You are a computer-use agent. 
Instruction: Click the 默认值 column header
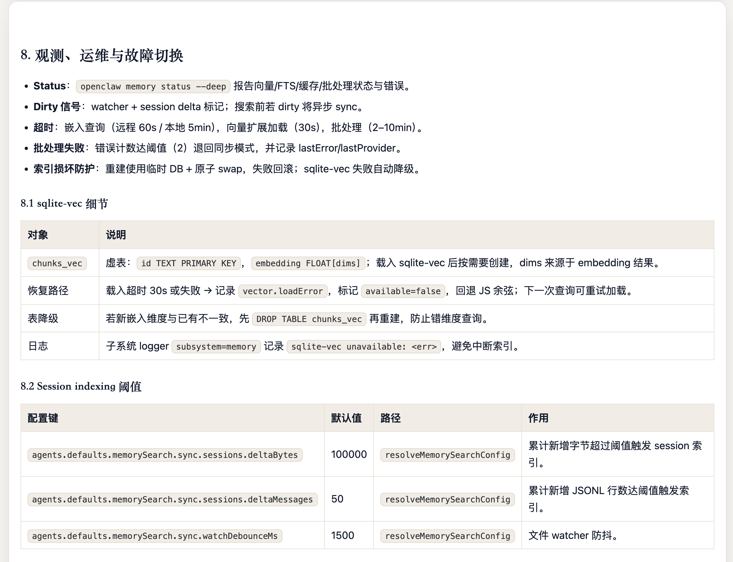point(346,418)
